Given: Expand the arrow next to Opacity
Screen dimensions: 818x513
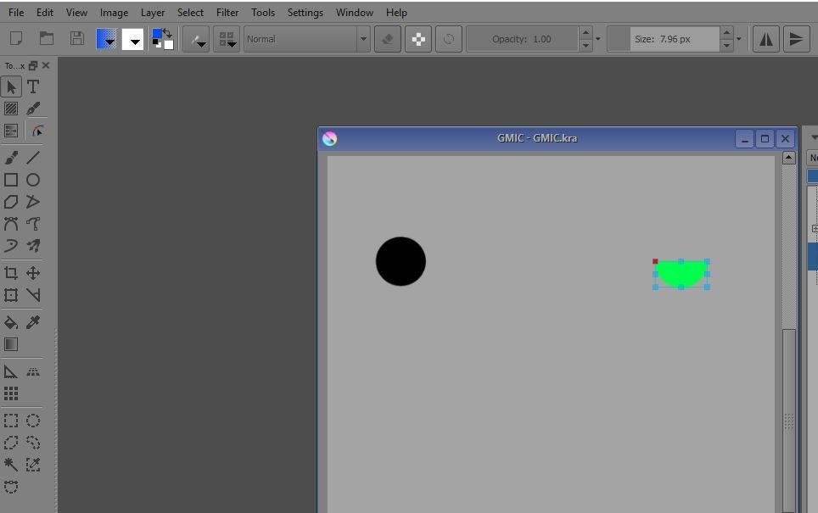Looking at the screenshot, I should click(x=598, y=39).
